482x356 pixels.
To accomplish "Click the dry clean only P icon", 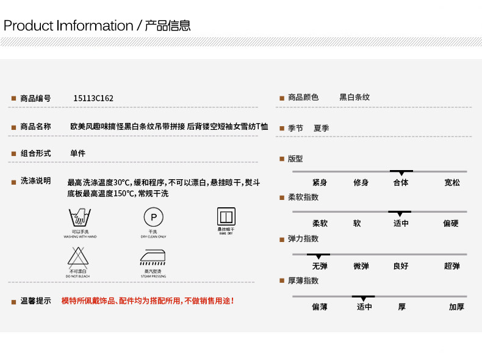I will click(154, 217).
